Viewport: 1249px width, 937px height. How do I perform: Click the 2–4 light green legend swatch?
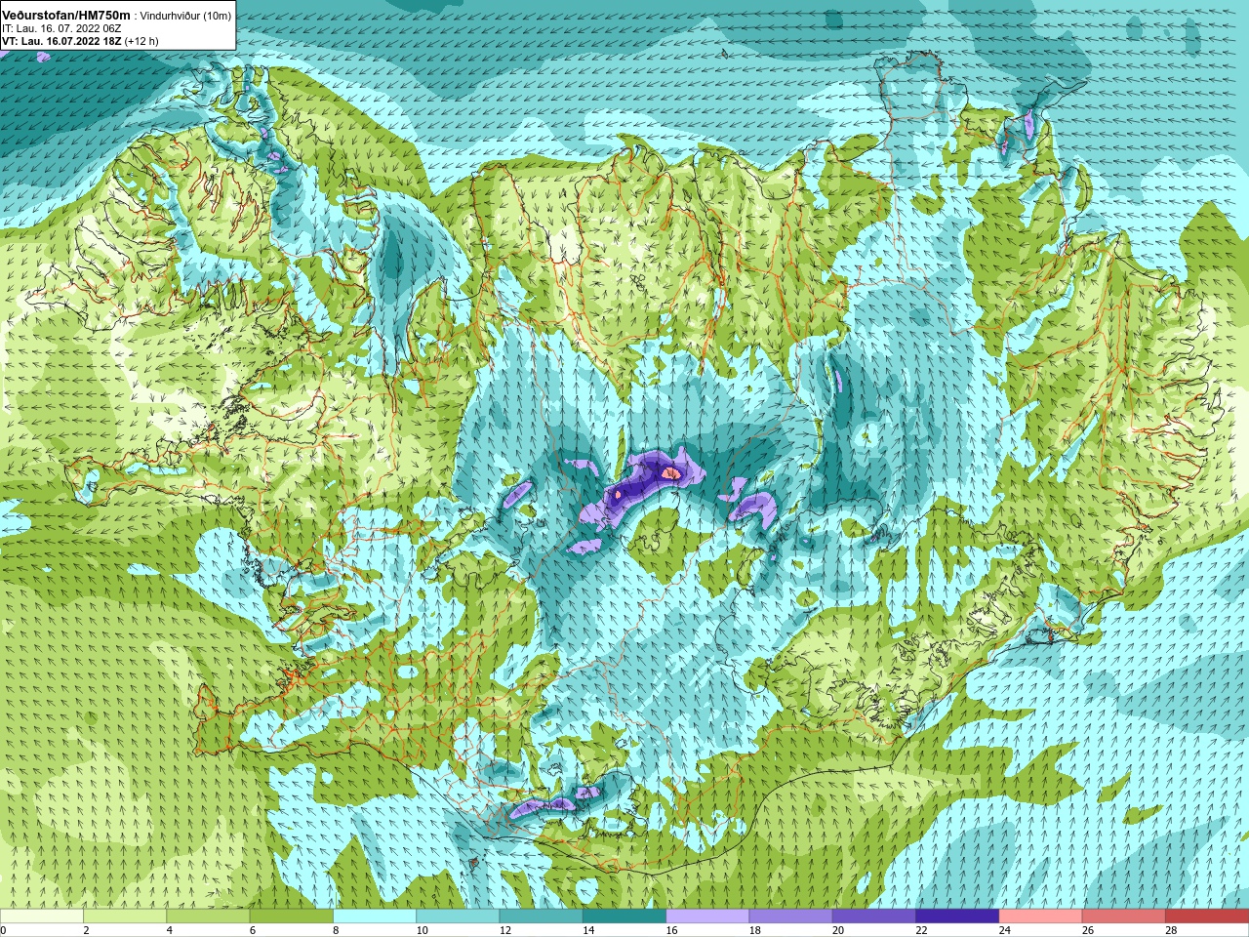pyautogui.click(x=125, y=917)
